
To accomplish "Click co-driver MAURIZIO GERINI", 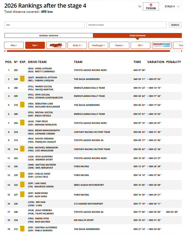I will tap(44, 187).
